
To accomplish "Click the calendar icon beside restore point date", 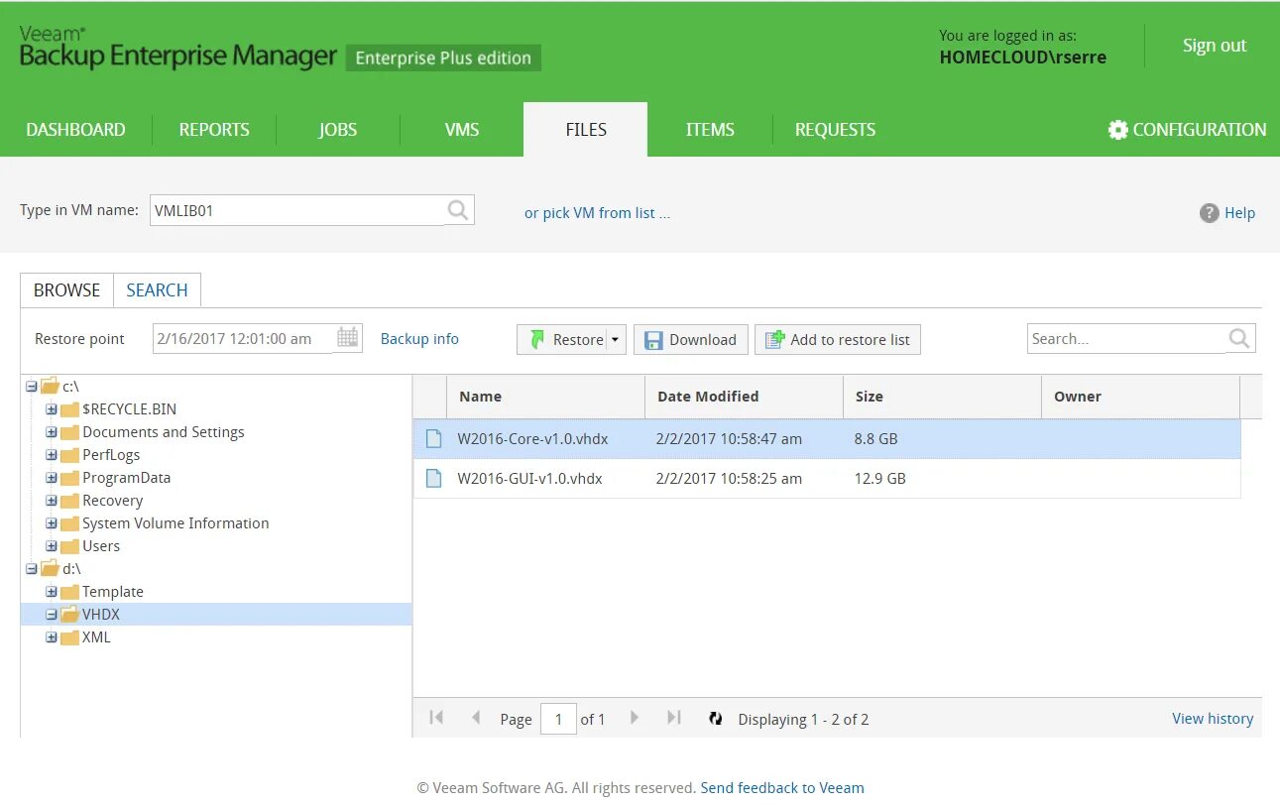I will click(x=346, y=338).
